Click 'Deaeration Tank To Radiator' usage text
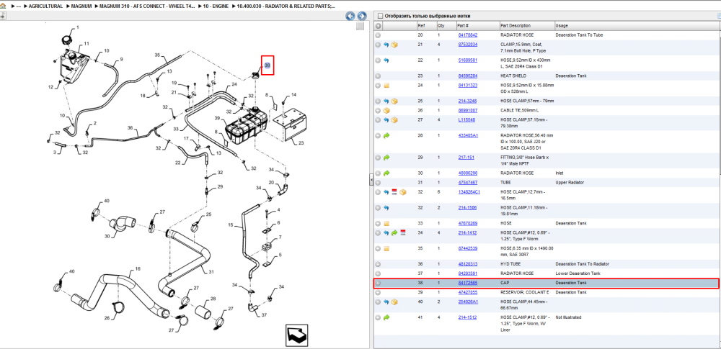Viewport: 721px width, 349px height. pyautogui.click(x=582, y=264)
